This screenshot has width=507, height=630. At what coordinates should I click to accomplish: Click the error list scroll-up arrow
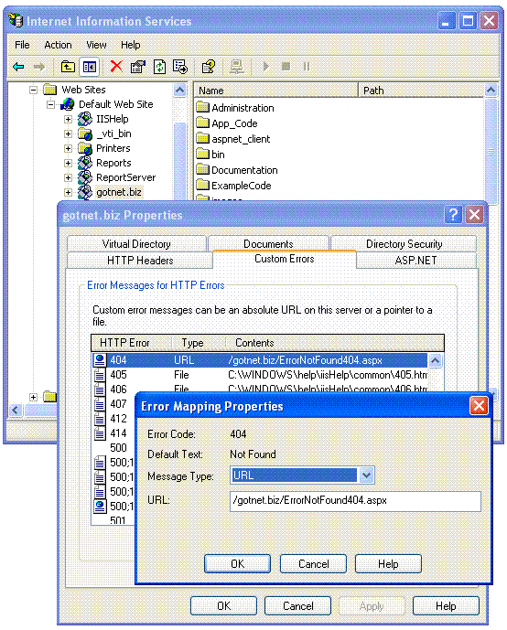(x=435, y=360)
